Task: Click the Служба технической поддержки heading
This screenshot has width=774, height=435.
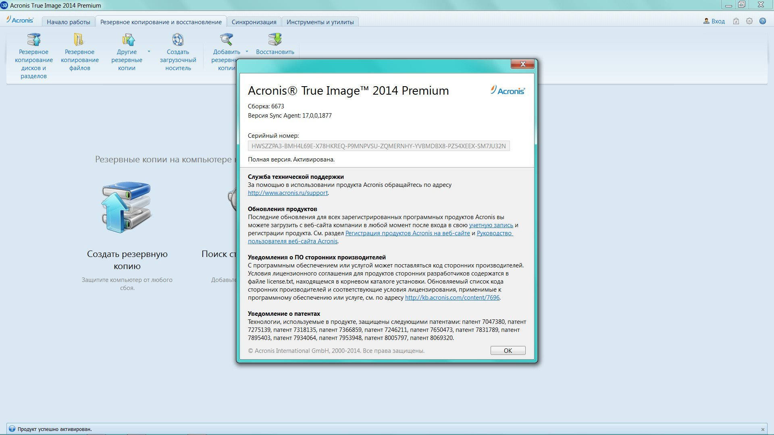Action: (x=296, y=177)
